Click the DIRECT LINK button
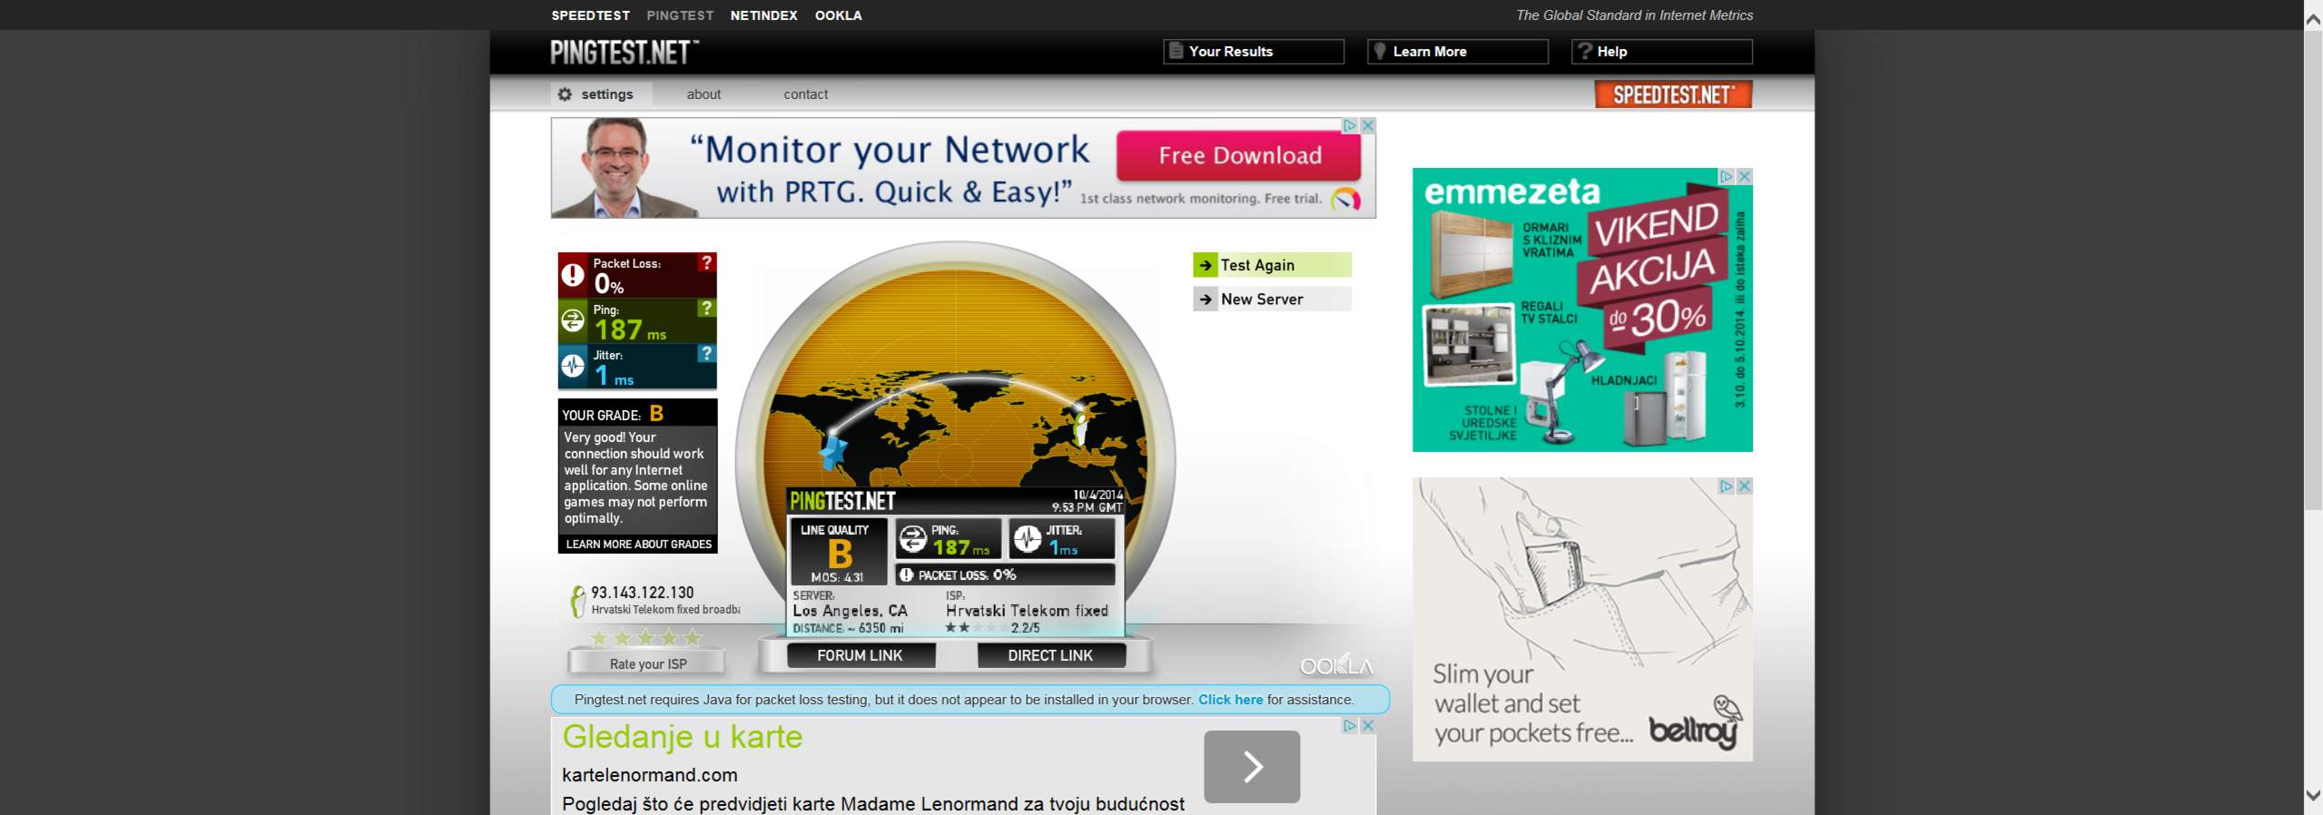The height and width of the screenshot is (815, 2323). (1050, 655)
